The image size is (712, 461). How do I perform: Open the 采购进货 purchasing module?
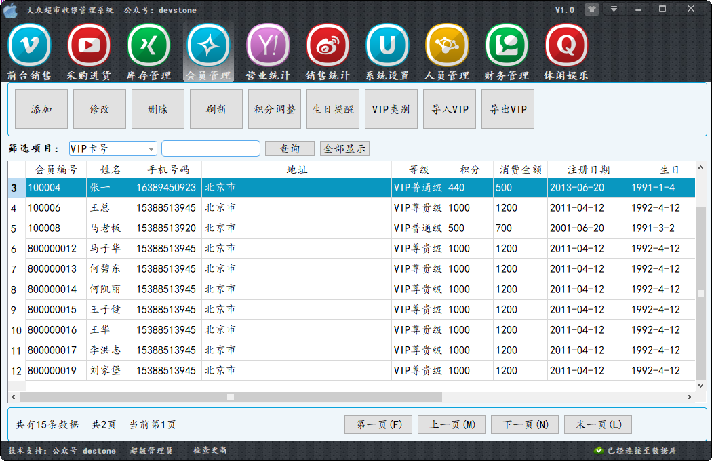click(x=89, y=52)
